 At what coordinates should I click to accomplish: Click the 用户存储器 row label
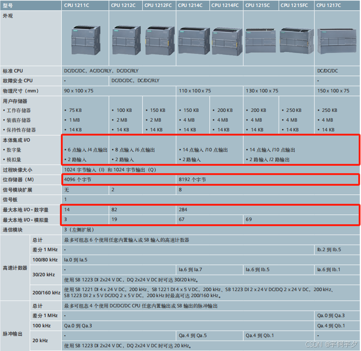pos(15,101)
